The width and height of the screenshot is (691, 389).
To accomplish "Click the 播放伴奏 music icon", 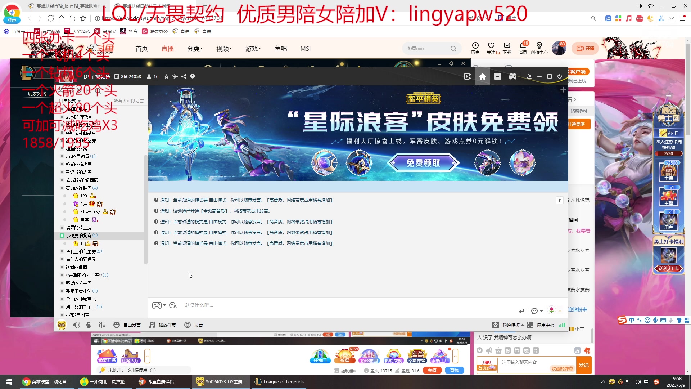I will (152, 325).
